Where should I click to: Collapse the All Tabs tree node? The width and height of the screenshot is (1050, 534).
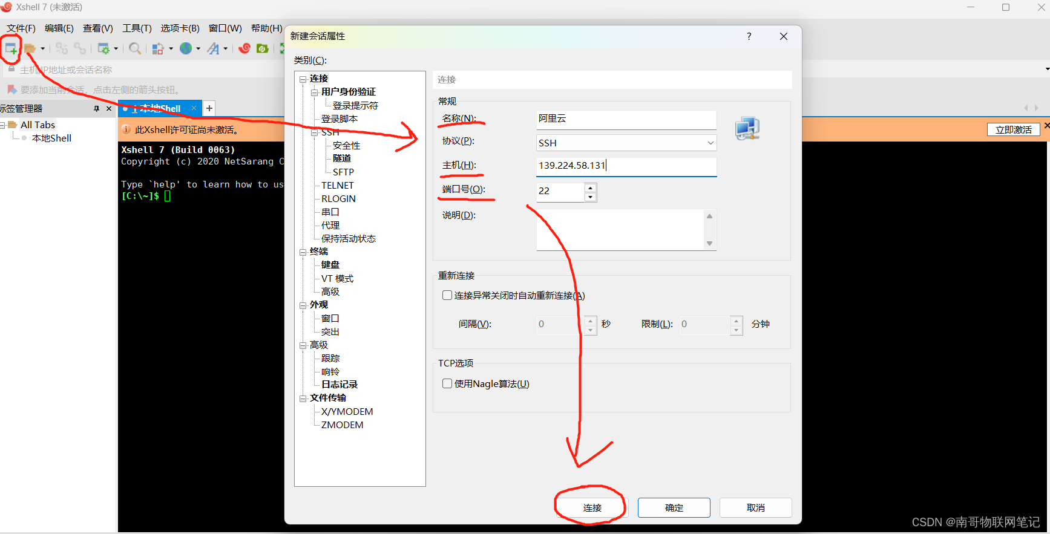tap(2, 125)
